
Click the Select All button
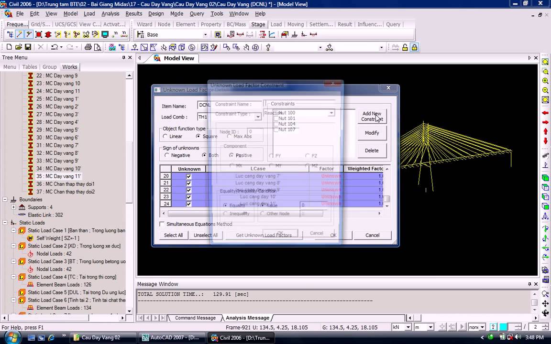click(x=173, y=235)
